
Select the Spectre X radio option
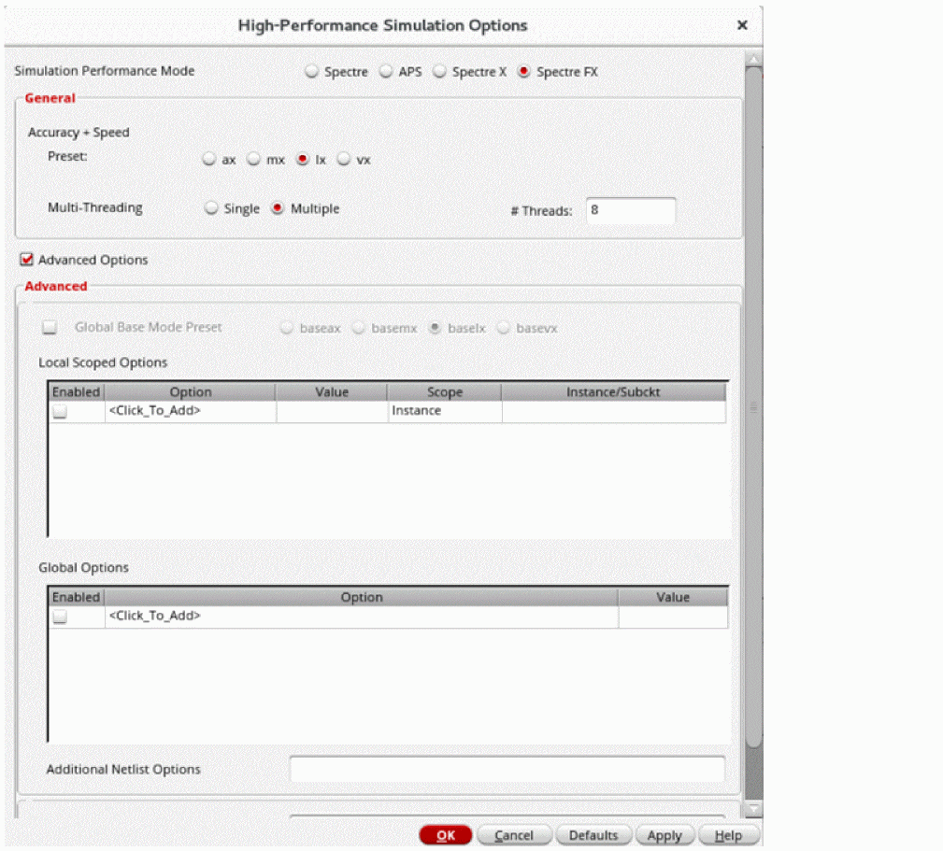tap(440, 72)
